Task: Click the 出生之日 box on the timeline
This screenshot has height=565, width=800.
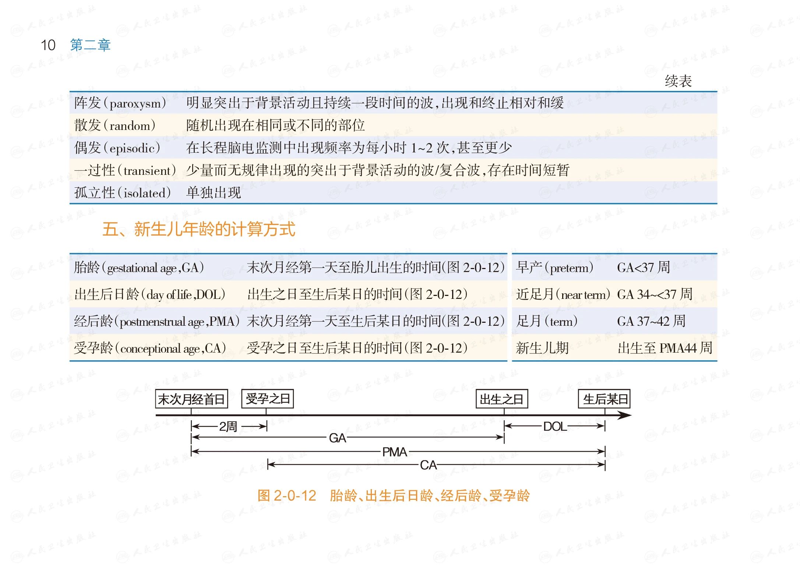Action: pos(502,399)
